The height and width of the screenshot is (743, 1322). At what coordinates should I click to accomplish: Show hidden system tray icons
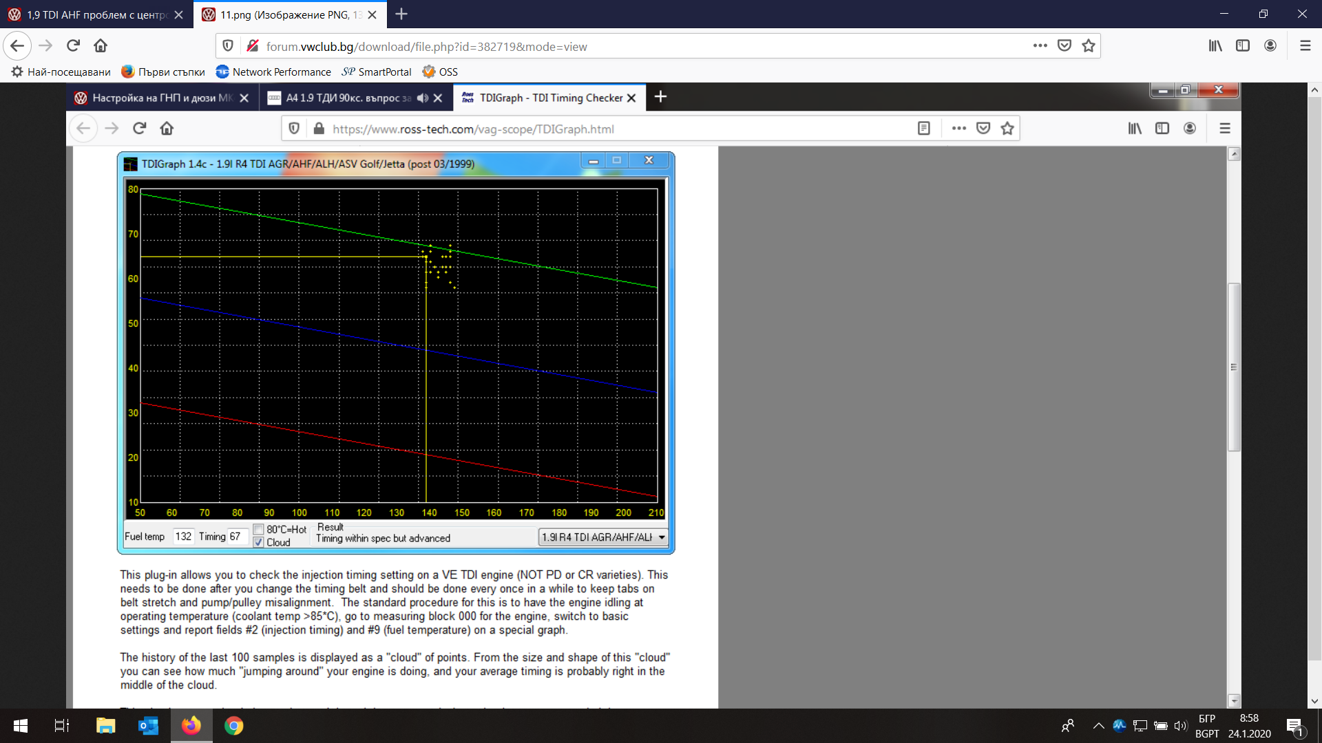click(1098, 726)
